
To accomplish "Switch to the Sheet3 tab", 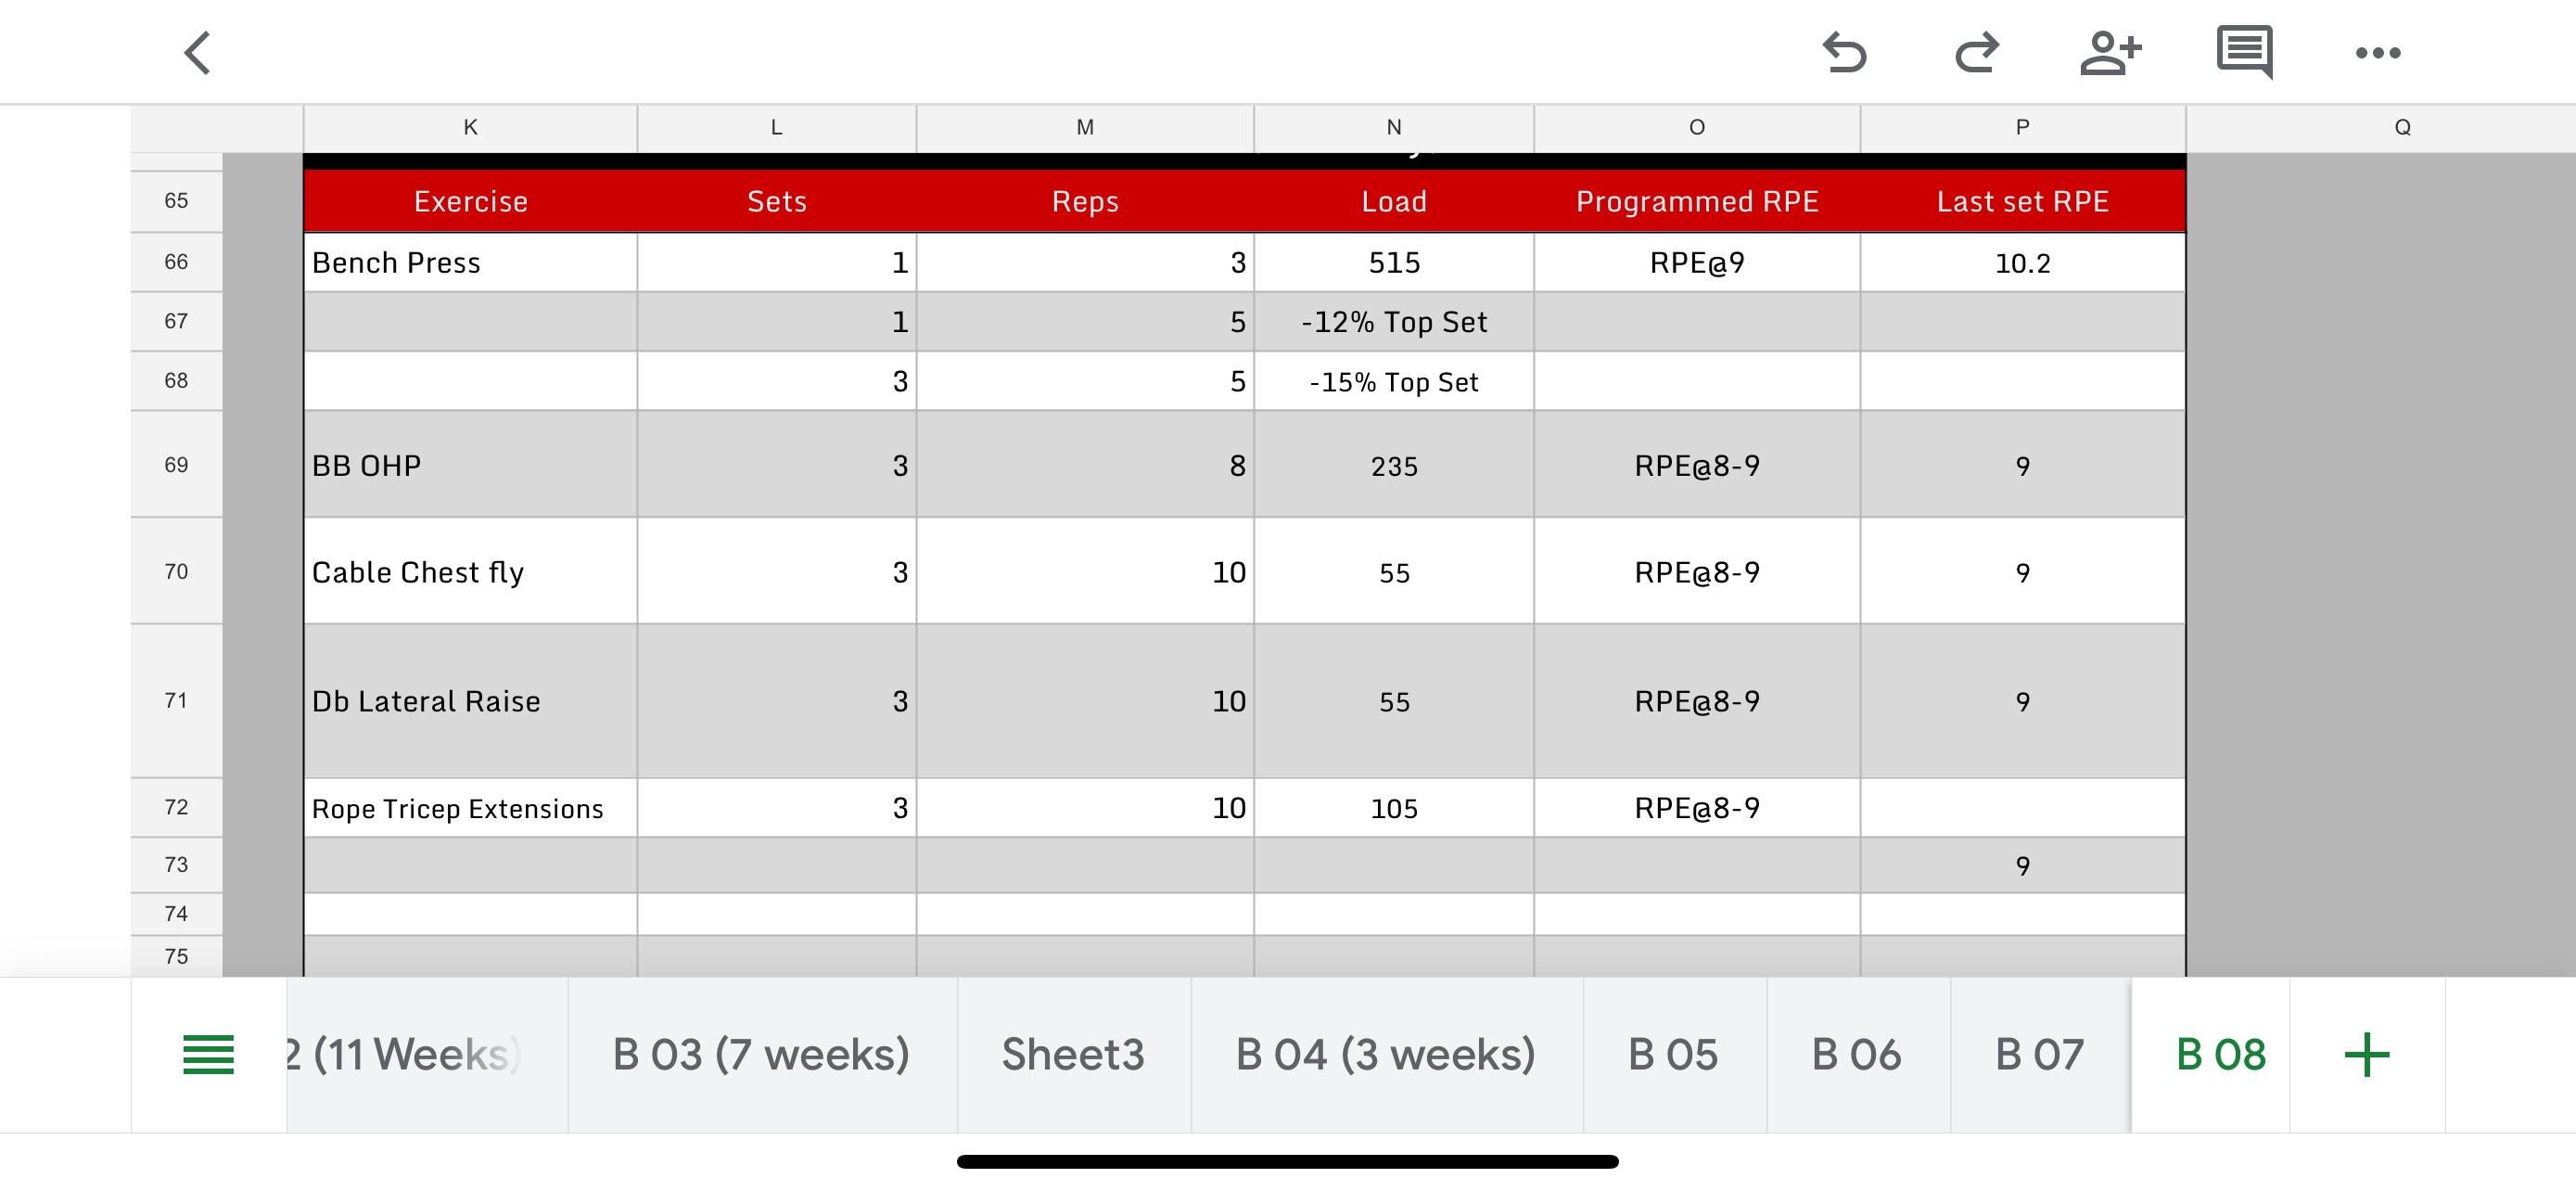I will 1073,1054.
